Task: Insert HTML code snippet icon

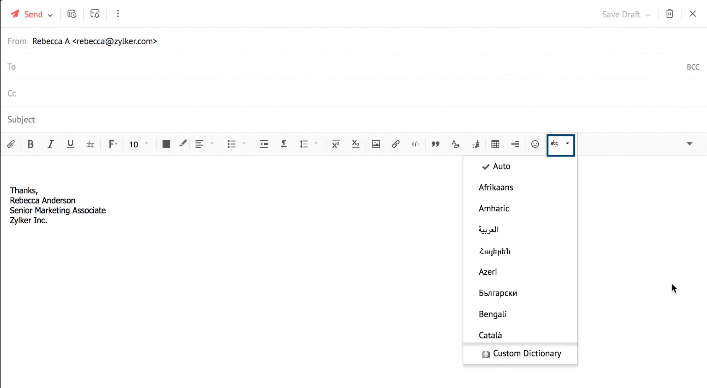Action: point(415,144)
